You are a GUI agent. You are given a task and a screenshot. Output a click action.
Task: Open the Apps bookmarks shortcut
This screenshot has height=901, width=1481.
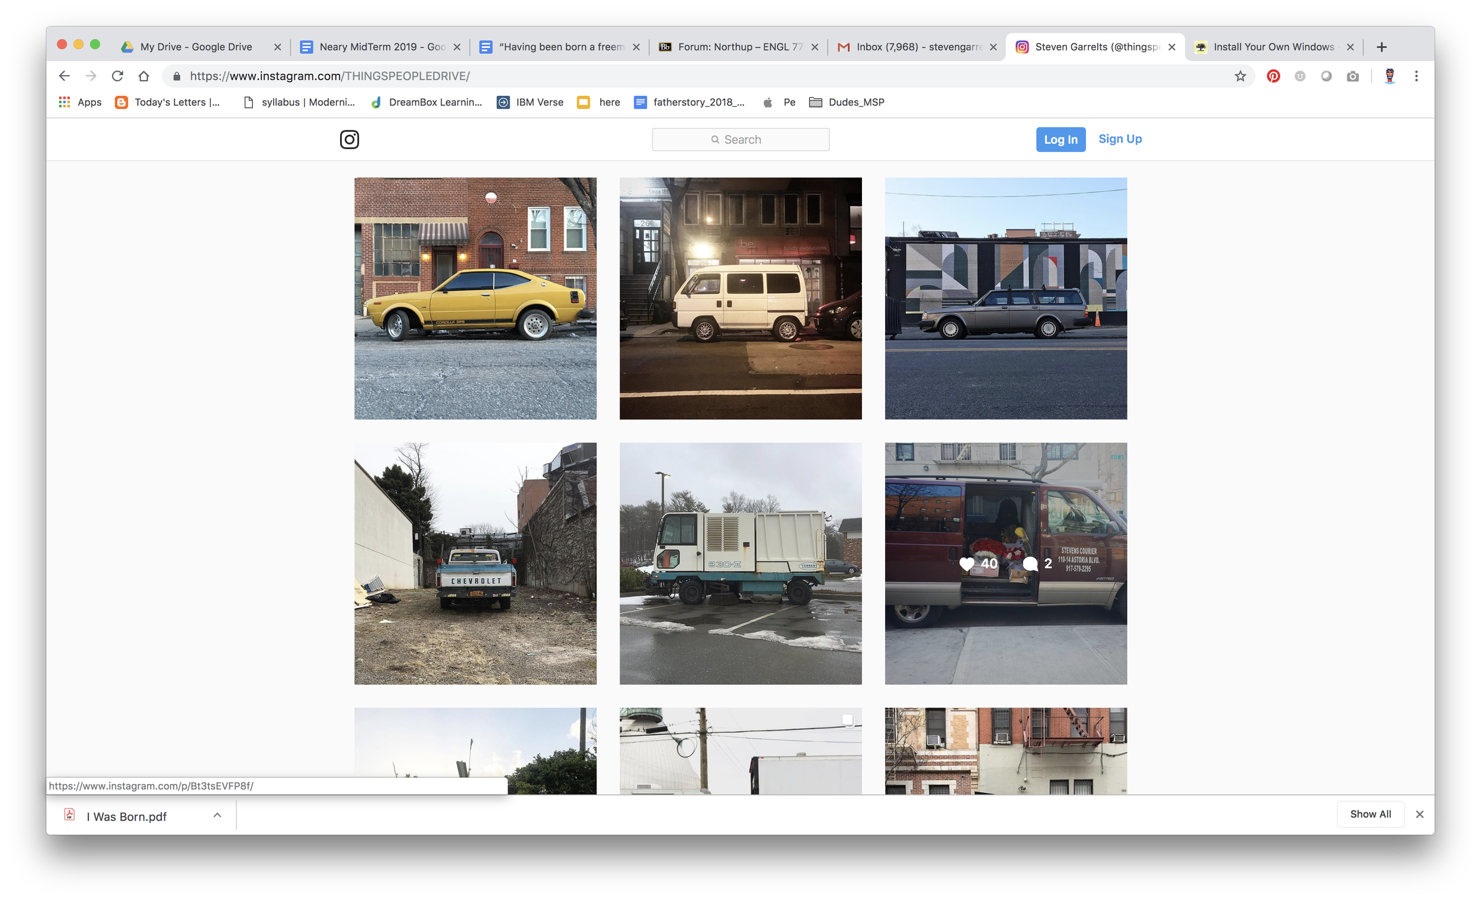(x=80, y=102)
